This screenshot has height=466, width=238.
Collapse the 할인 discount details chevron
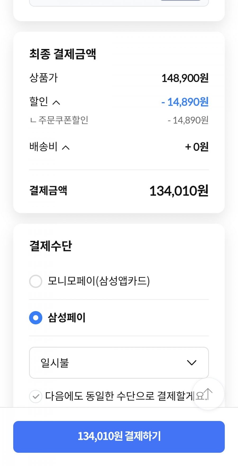click(x=56, y=102)
